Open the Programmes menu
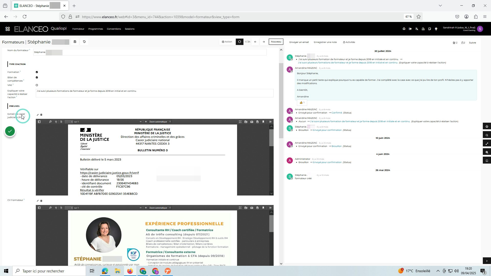 pos(96,29)
